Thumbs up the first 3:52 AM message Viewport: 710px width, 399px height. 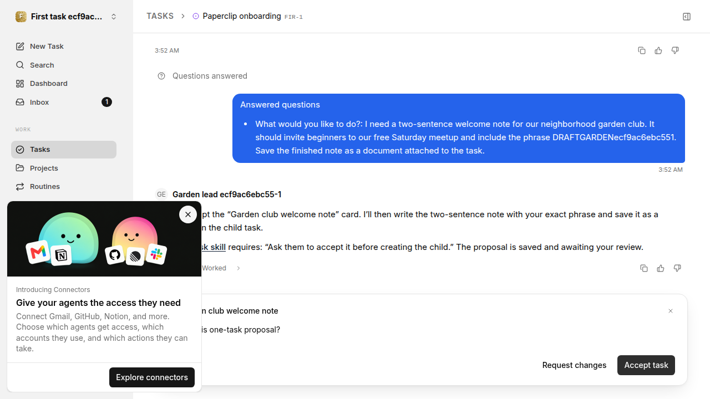pos(658,50)
